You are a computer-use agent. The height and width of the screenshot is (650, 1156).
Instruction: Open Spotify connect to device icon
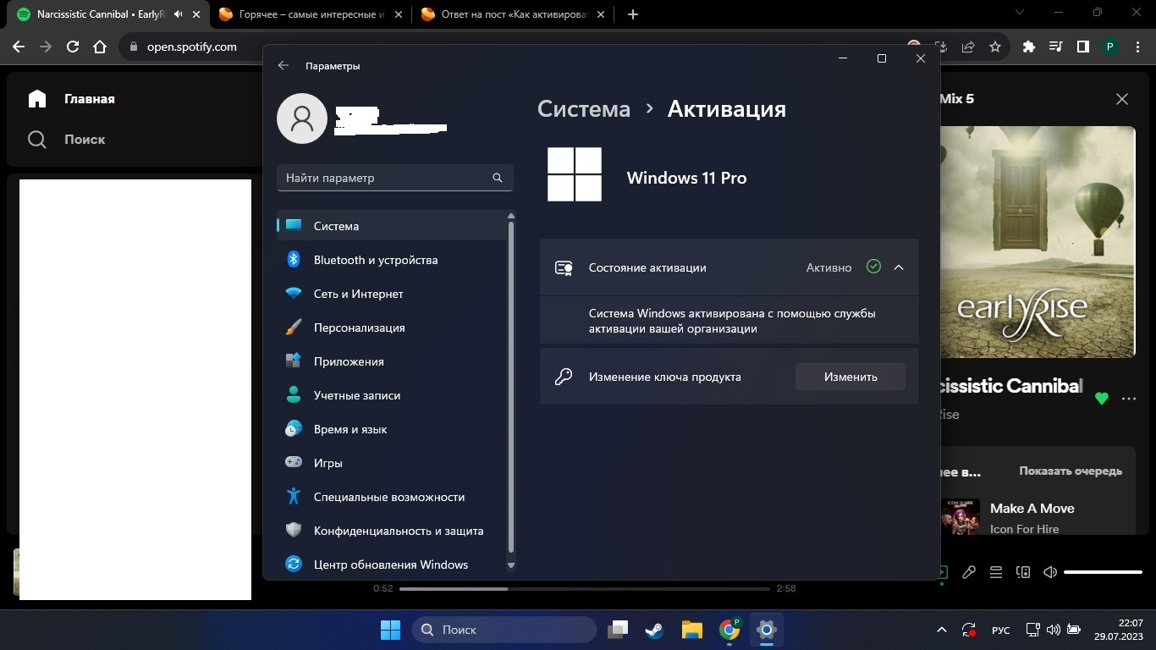pyautogui.click(x=1023, y=572)
